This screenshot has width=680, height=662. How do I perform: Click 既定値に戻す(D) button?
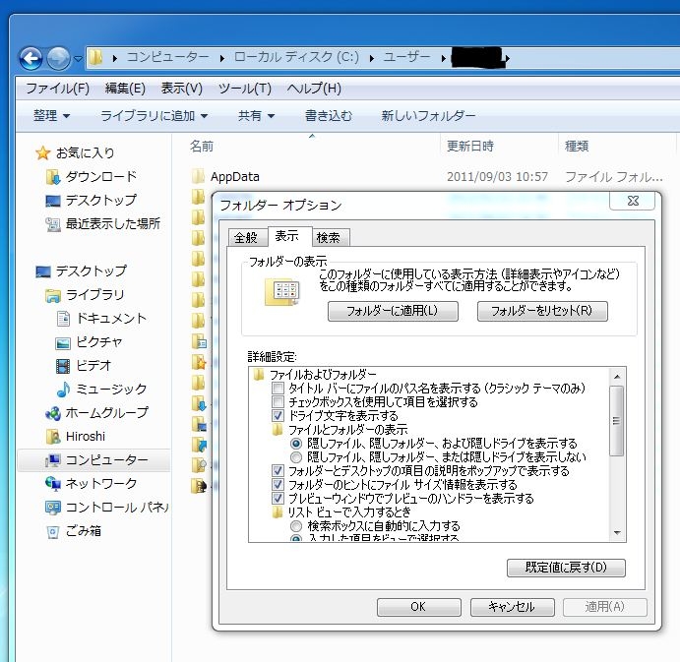566,568
